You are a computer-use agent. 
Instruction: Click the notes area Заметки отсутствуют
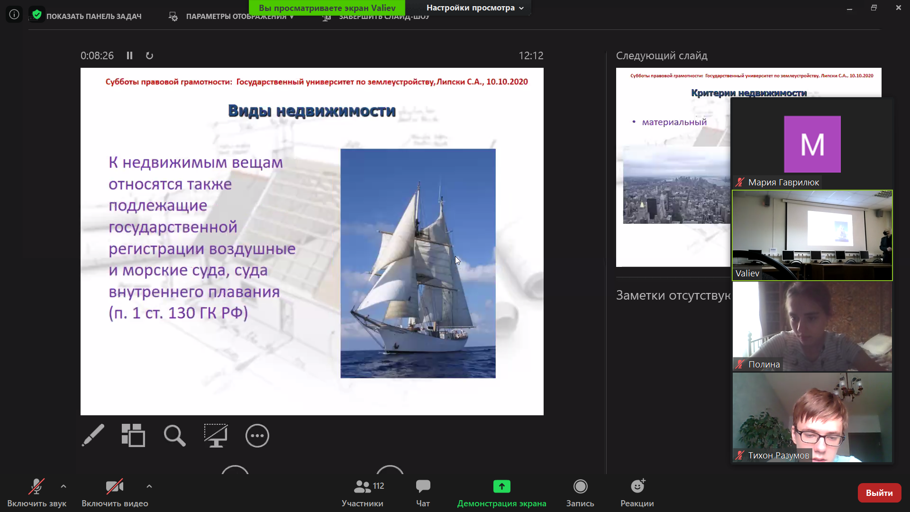point(673,295)
